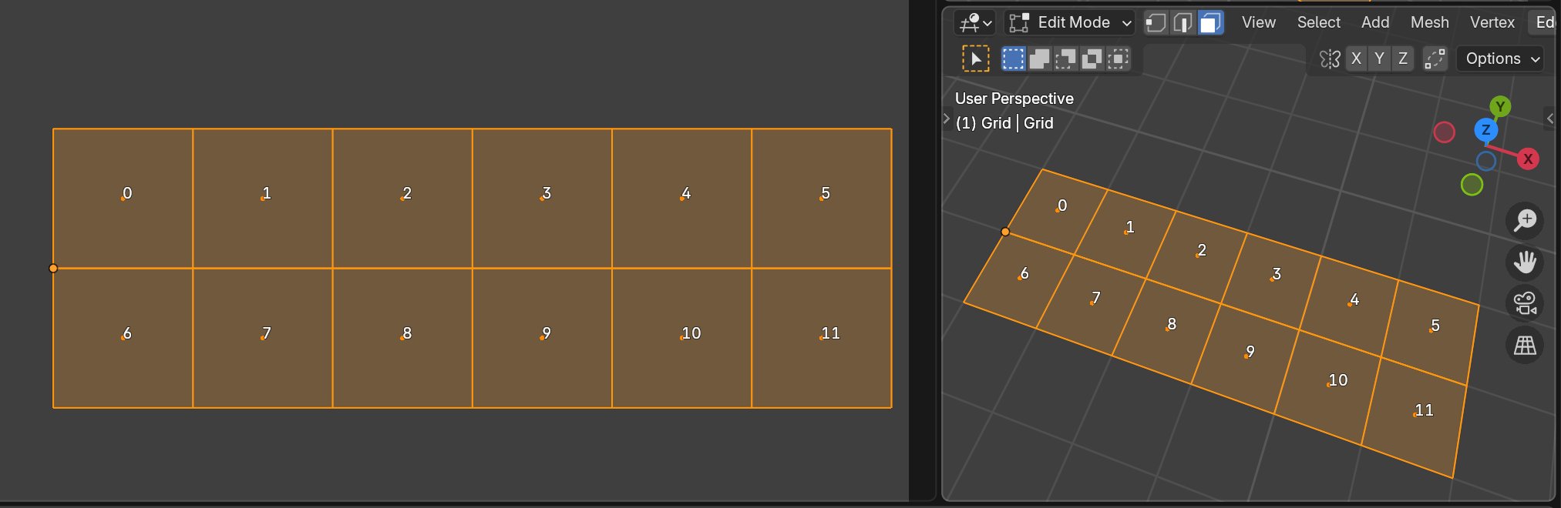The height and width of the screenshot is (508, 1561).
Task: Select the Select Box tool icon
Action: point(976,58)
